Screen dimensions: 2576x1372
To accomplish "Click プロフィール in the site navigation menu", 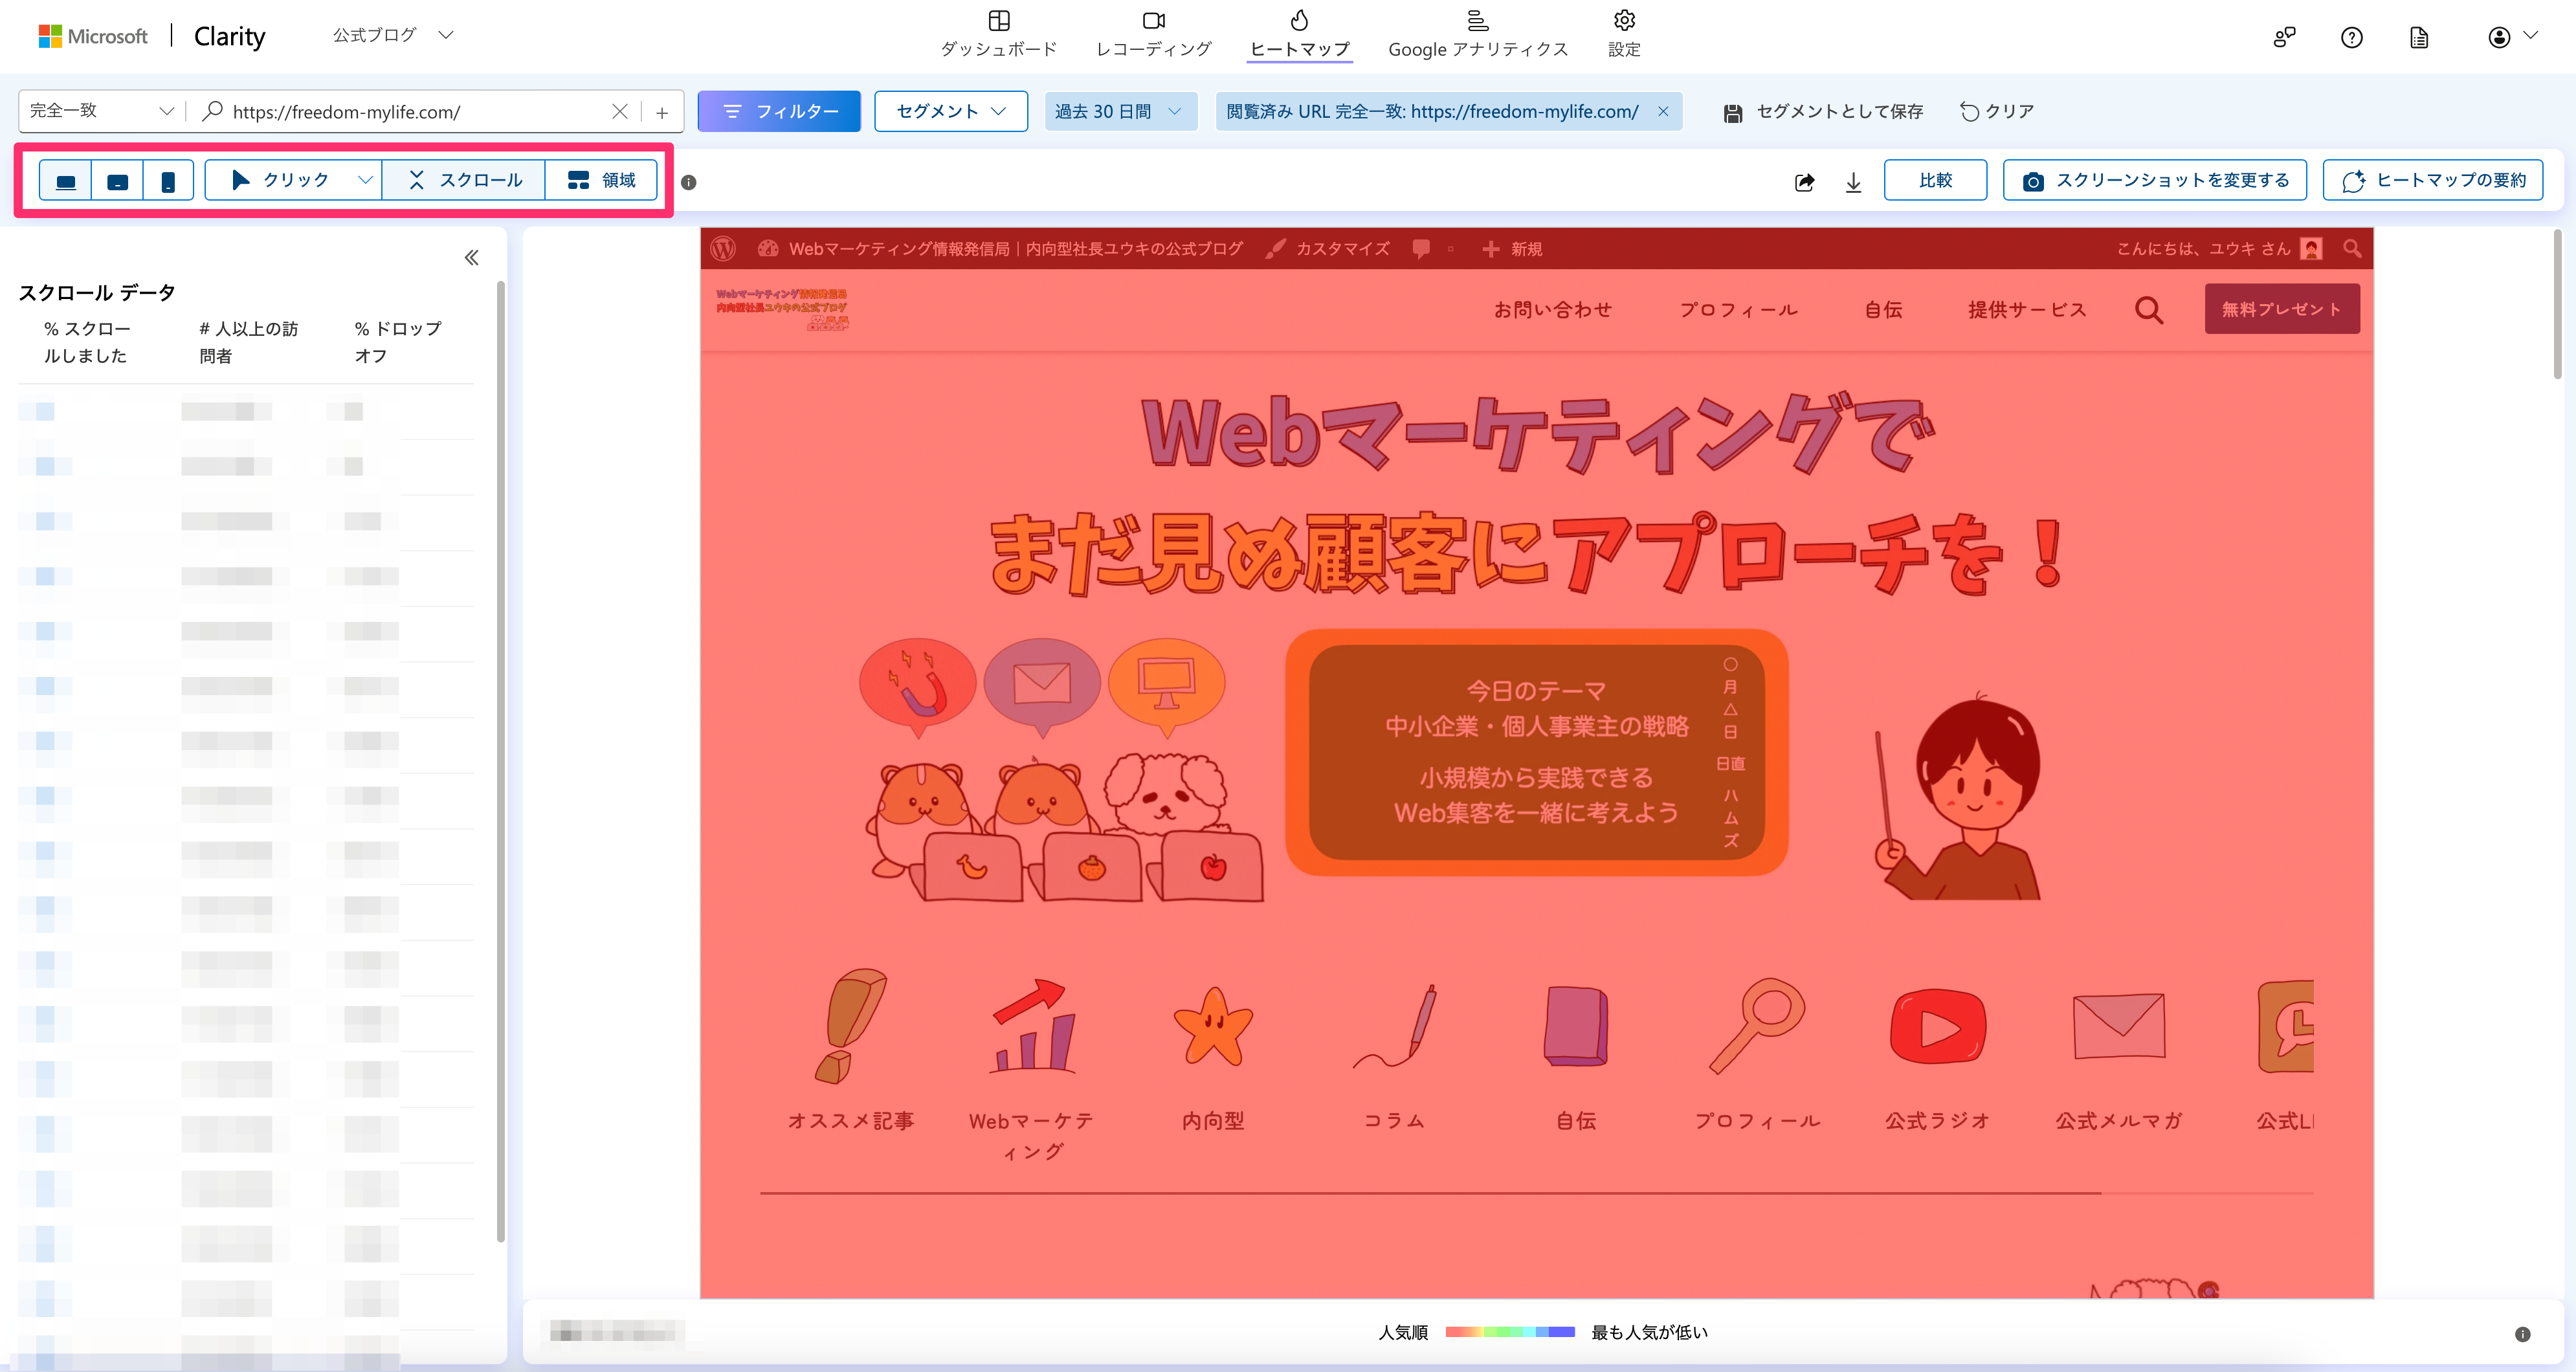I will 1739,309.
